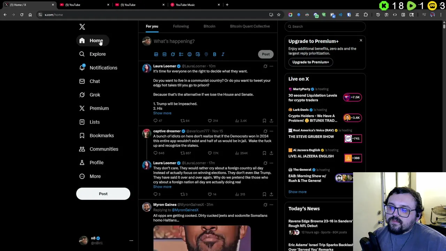Viewport: 446px width, 251px height.
Task: Click the grey Post button in composer
Action: click(266, 54)
